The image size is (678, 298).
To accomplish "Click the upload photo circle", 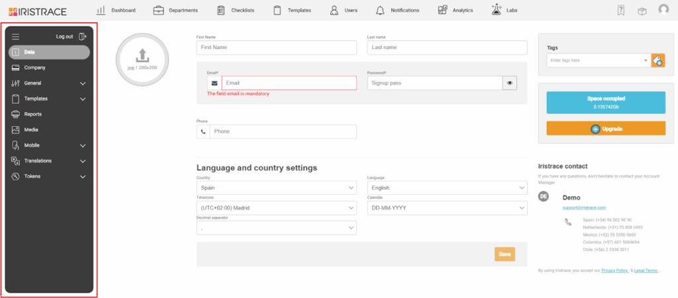I will tap(142, 59).
